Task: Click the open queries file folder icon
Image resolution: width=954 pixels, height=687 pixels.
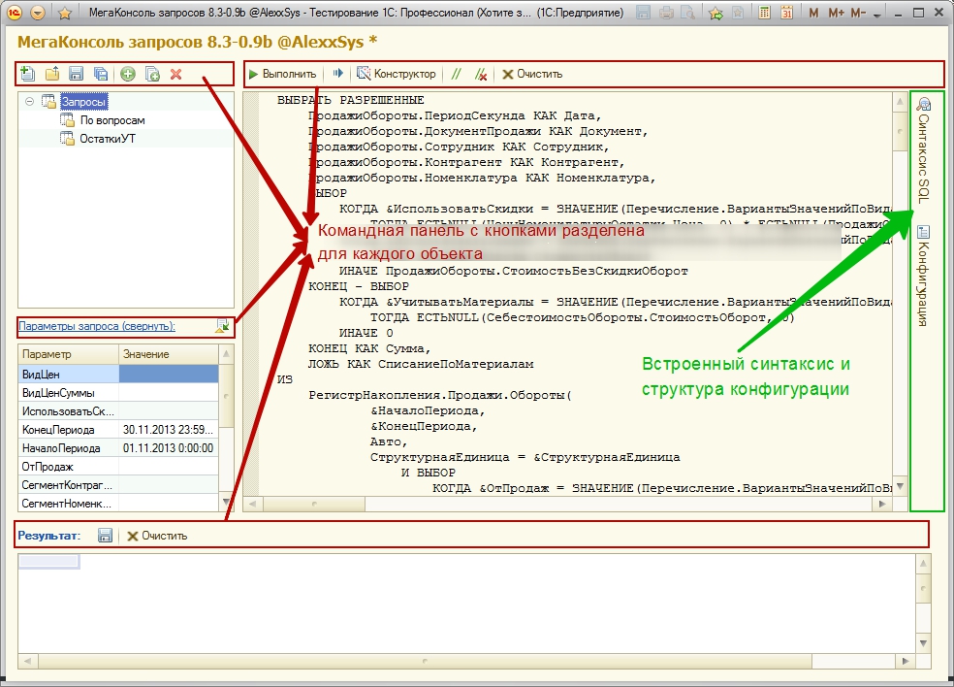Action: pos(52,74)
